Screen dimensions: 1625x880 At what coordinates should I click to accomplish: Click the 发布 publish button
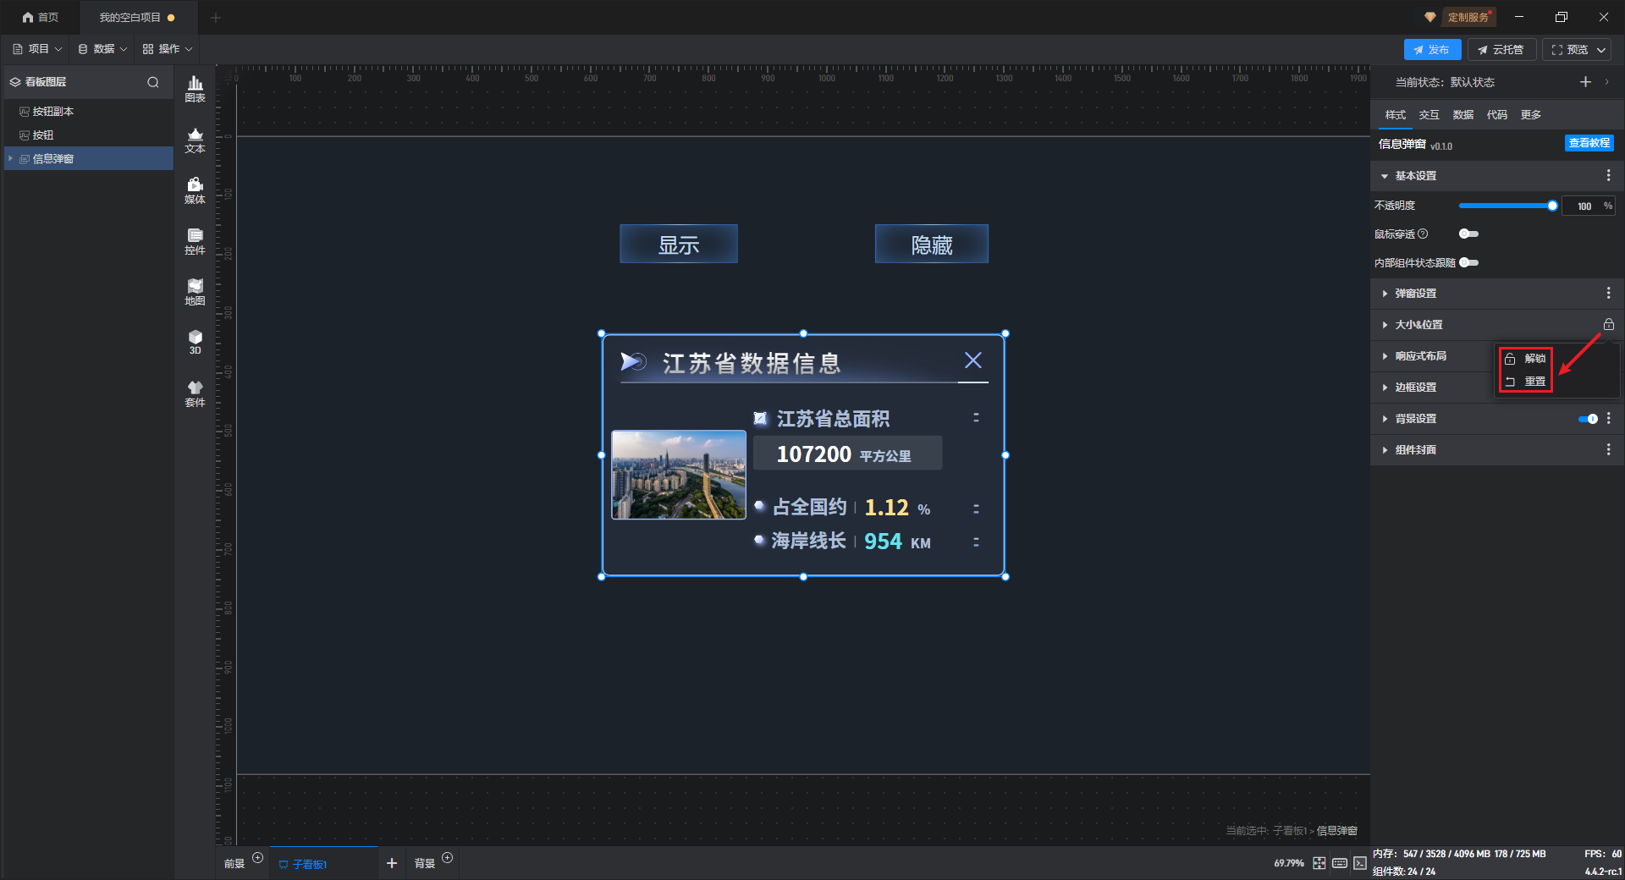(1432, 50)
